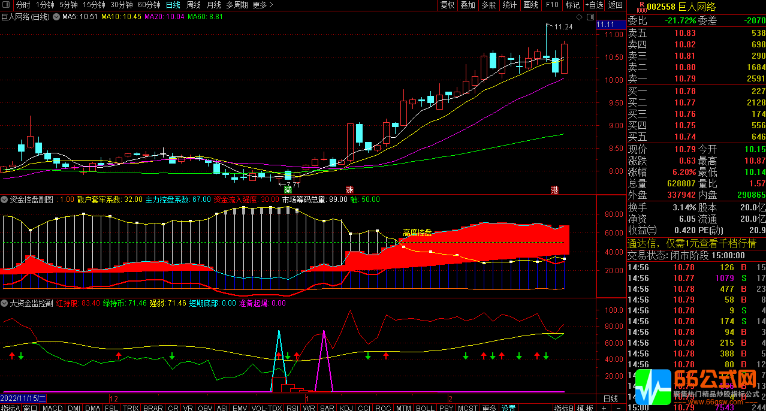Click the 港 marker under the chart
The width and height of the screenshot is (766, 411).
[554, 189]
